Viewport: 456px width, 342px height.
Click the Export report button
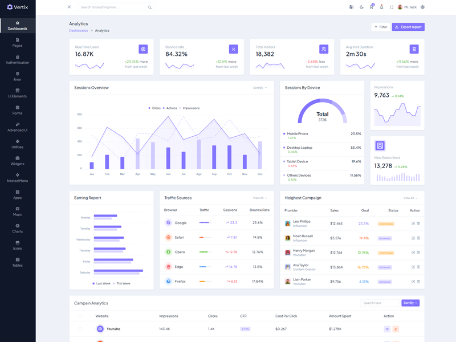[x=408, y=27]
